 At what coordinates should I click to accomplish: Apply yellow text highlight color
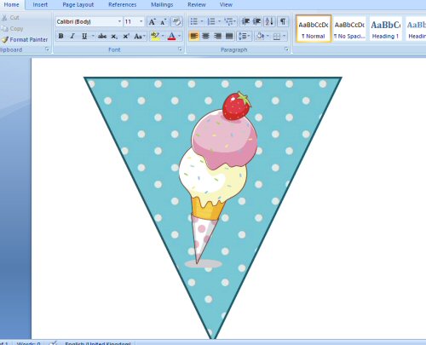(155, 36)
